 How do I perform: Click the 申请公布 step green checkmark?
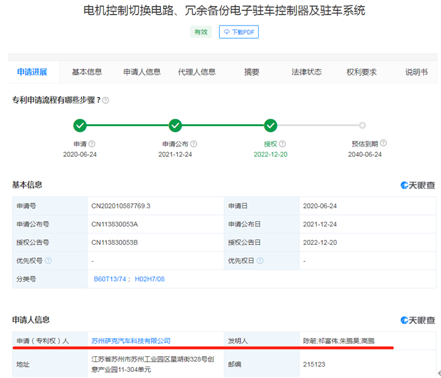pyautogui.click(x=176, y=125)
